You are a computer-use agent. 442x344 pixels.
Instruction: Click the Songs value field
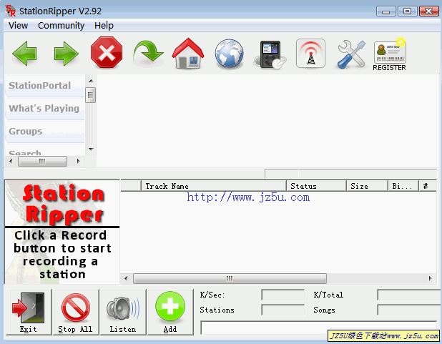[x=409, y=310]
